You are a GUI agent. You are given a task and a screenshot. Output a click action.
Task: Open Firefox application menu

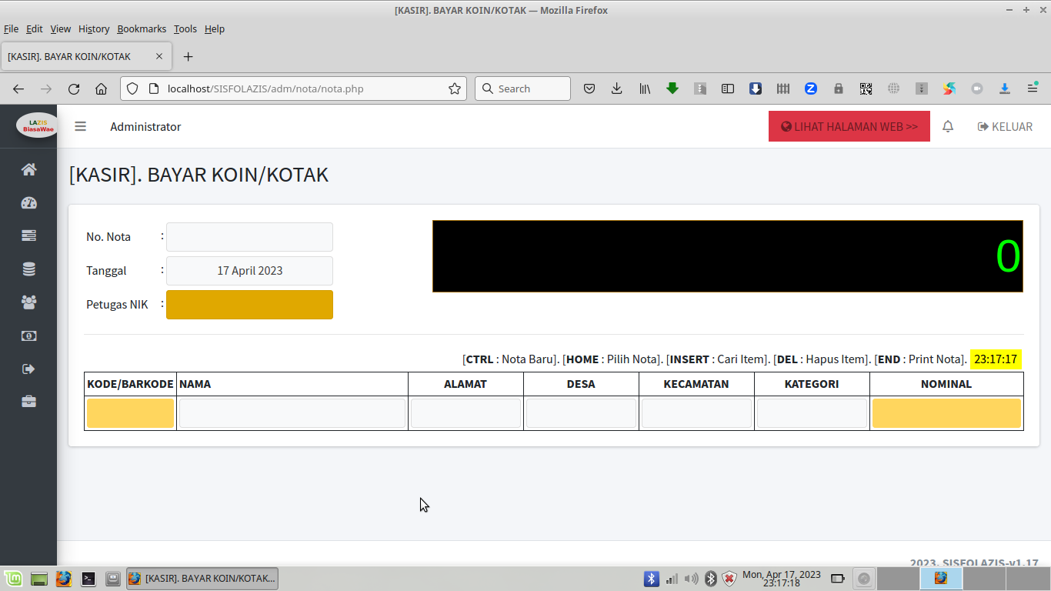(1033, 88)
